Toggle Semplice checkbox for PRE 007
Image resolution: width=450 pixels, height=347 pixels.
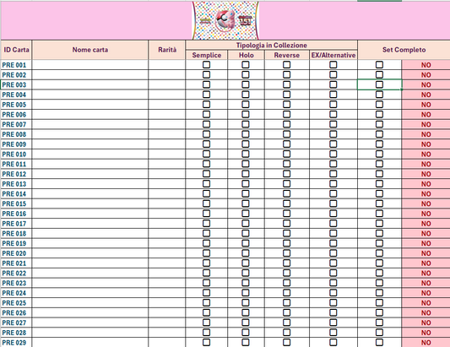[206, 124]
